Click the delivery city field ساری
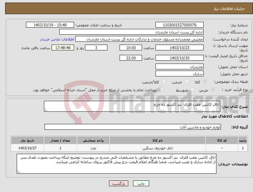 (180, 74)
